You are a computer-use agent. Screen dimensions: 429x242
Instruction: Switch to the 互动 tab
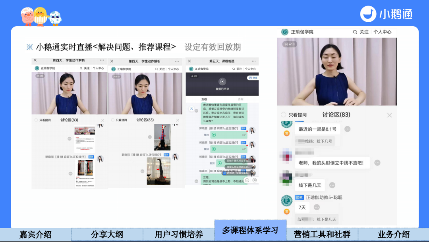204,99
